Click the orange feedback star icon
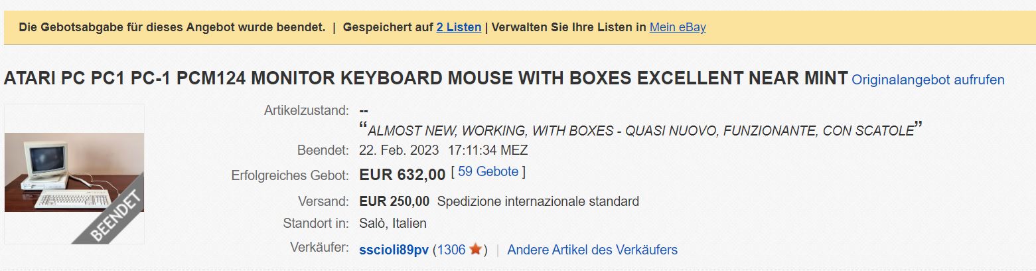Viewport: 1036px width, 271px height. [x=475, y=250]
